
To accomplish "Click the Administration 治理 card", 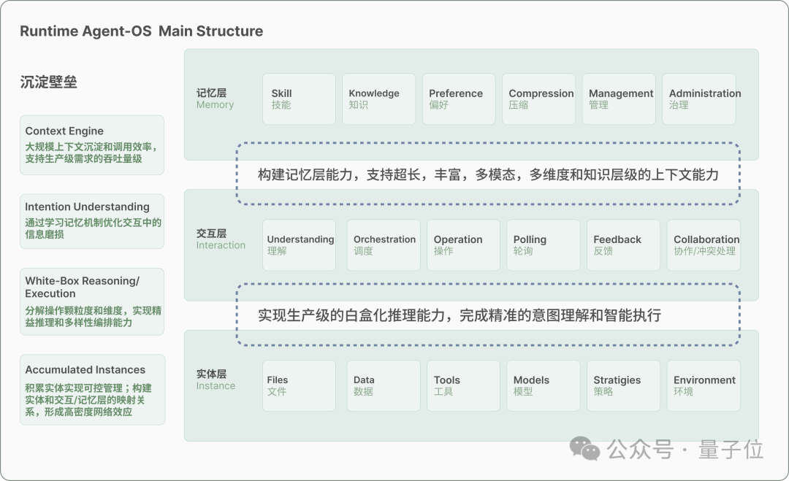I will pyautogui.click(x=699, y=99).
